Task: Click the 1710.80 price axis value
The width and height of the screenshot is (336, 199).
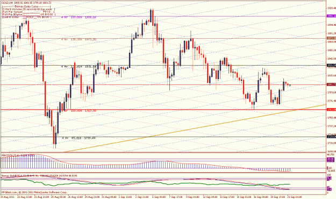Action: 332,143
